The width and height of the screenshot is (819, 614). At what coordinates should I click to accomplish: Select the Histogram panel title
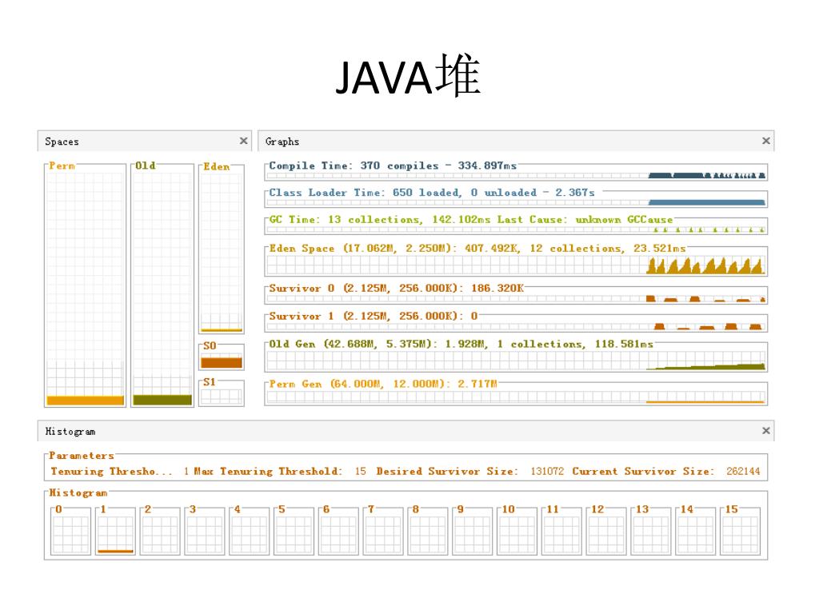(70, 431)
